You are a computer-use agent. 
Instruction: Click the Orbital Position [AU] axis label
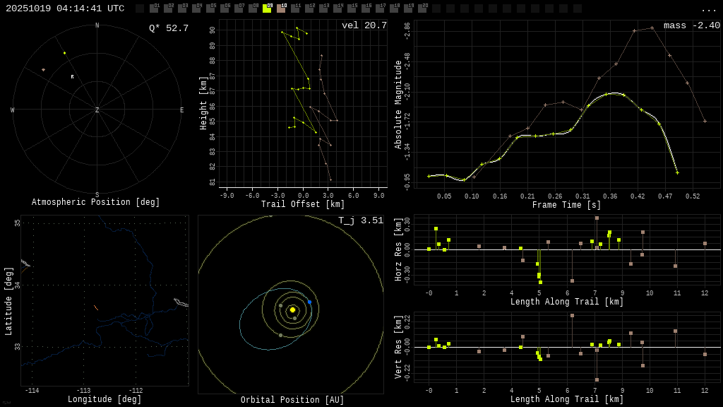pyautogui.click(x=292, y=400)
